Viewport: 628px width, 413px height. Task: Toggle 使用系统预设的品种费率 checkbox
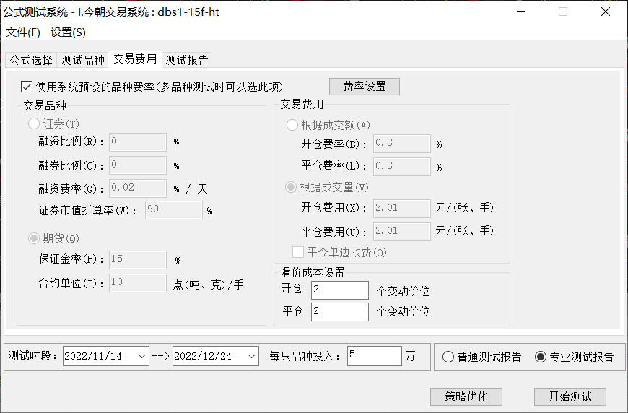tap(27, 87)
